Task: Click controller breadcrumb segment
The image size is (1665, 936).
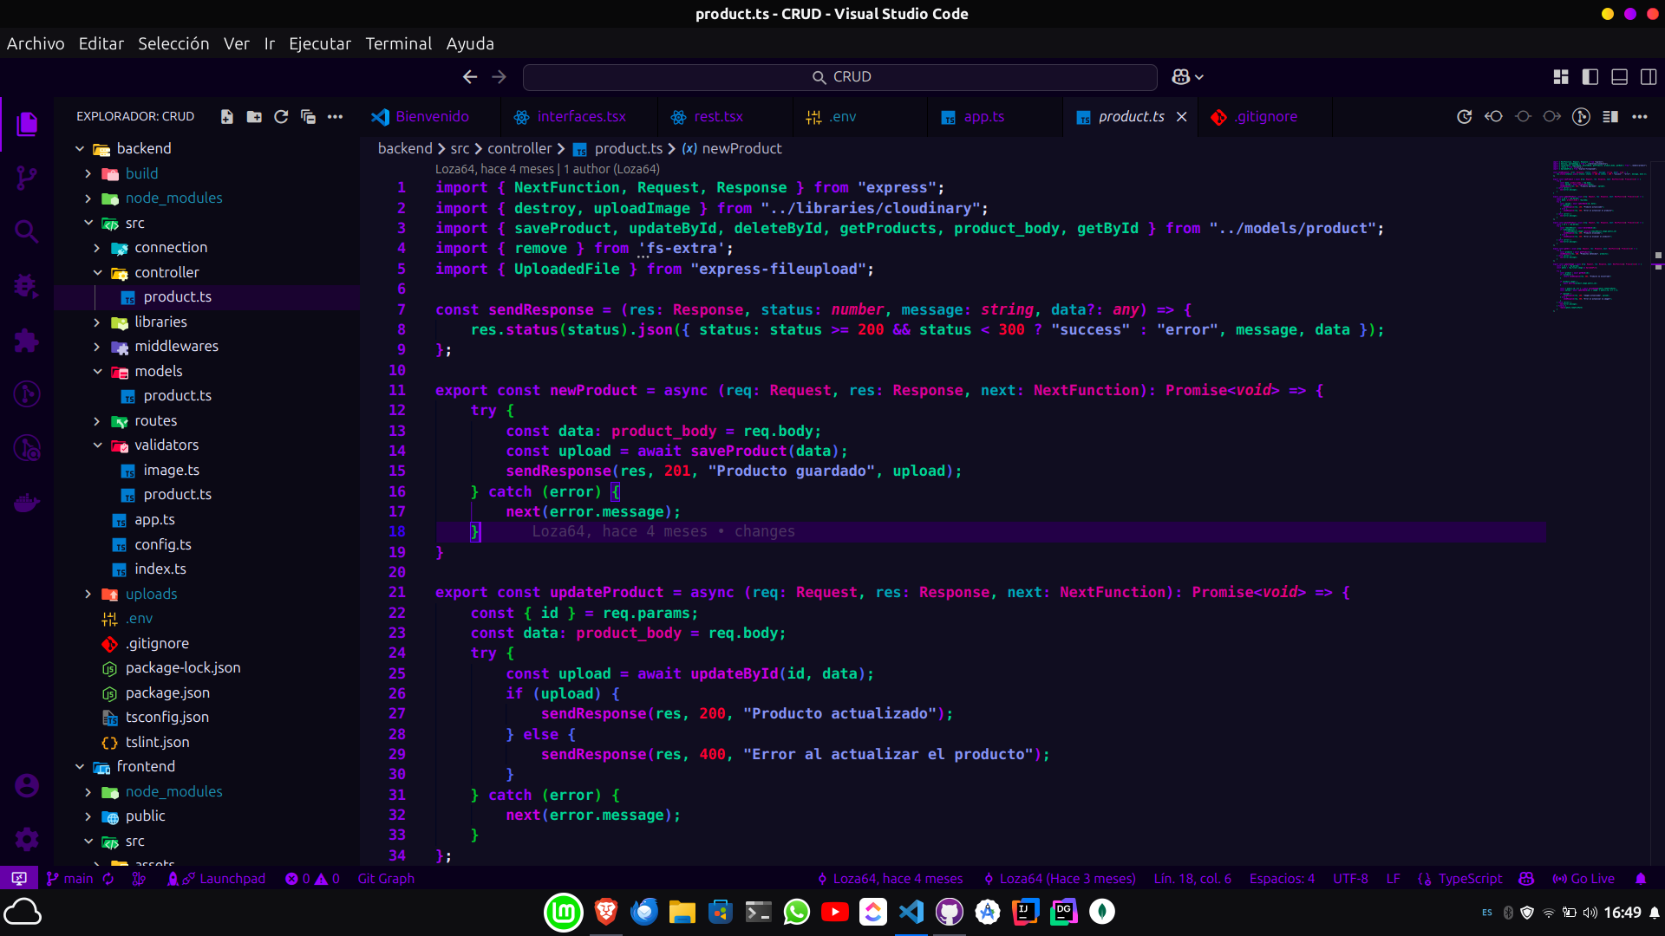Action: [519, 148]
